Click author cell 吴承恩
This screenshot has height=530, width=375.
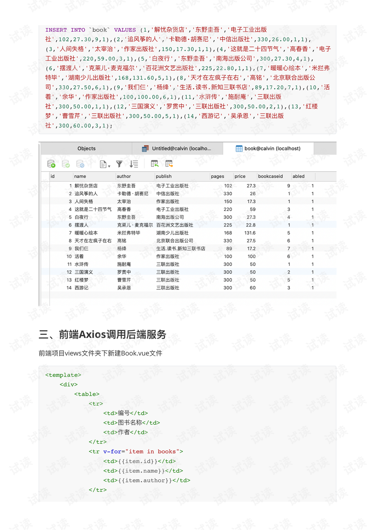(124, 288)
